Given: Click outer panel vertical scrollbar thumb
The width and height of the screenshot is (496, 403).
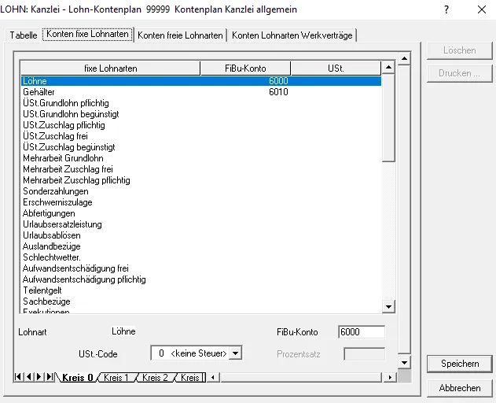Looking at the screenshot, I should point(404,209).
